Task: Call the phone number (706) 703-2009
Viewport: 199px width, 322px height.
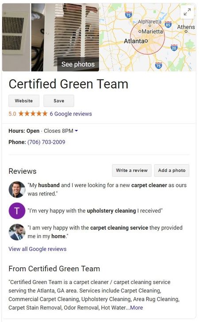Action: coord(46,142)
